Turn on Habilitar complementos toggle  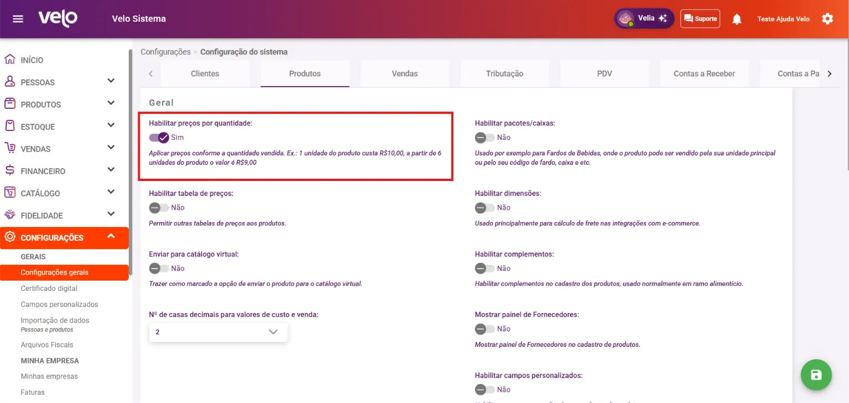pos(484,269)
